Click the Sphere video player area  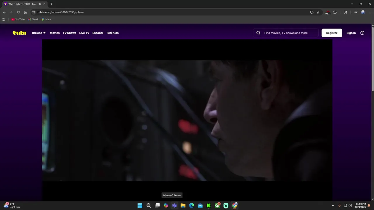[187, 120]
